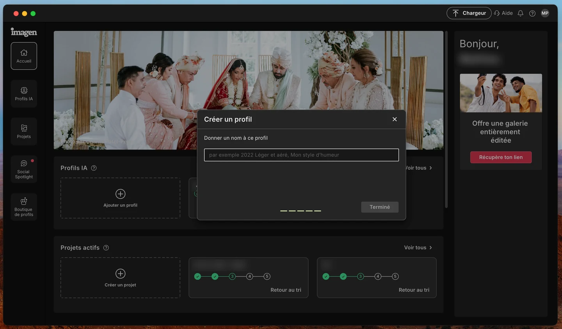Image resolution: width=562 pixels, height=329 pixels.
Task: Select step 5 in the first project card
Action: [267, 276]
